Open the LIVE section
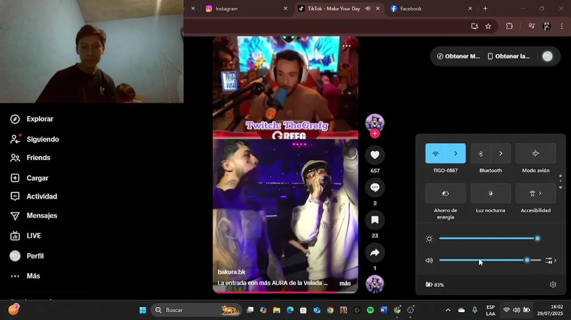571x320 pixels. 26,236
